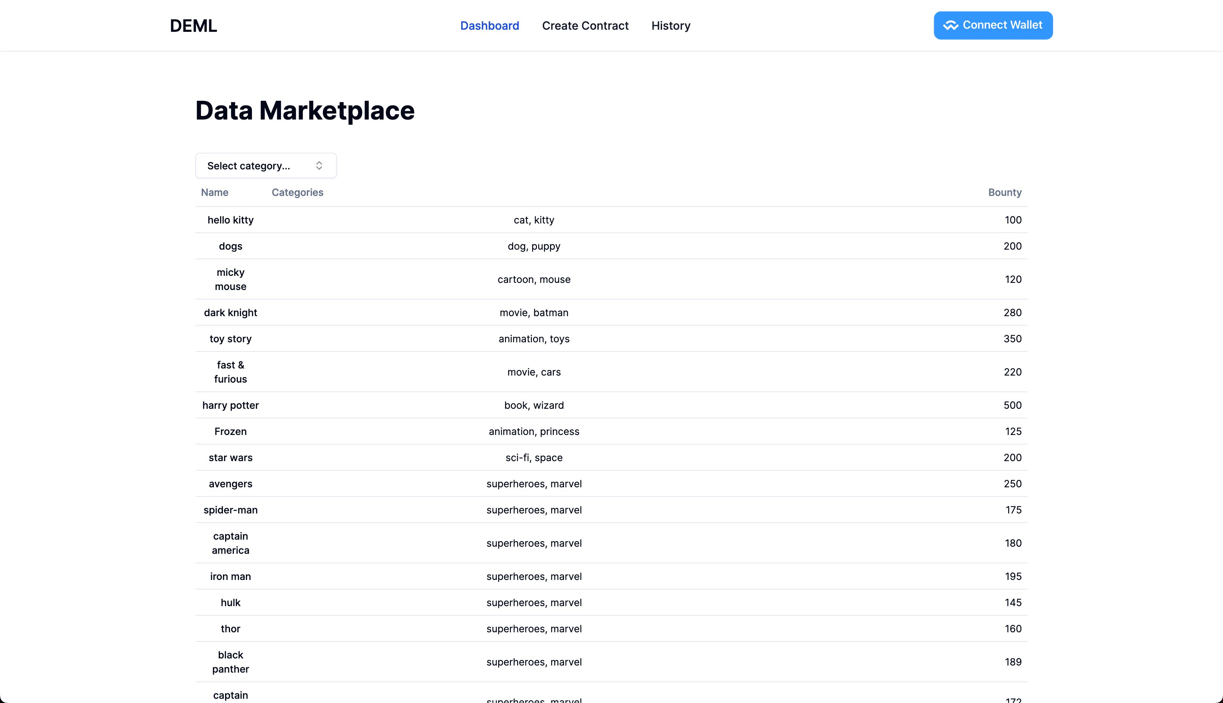Screen dimensions: 1223x703
Task: Open the Create Contract page
Action: 585,25
